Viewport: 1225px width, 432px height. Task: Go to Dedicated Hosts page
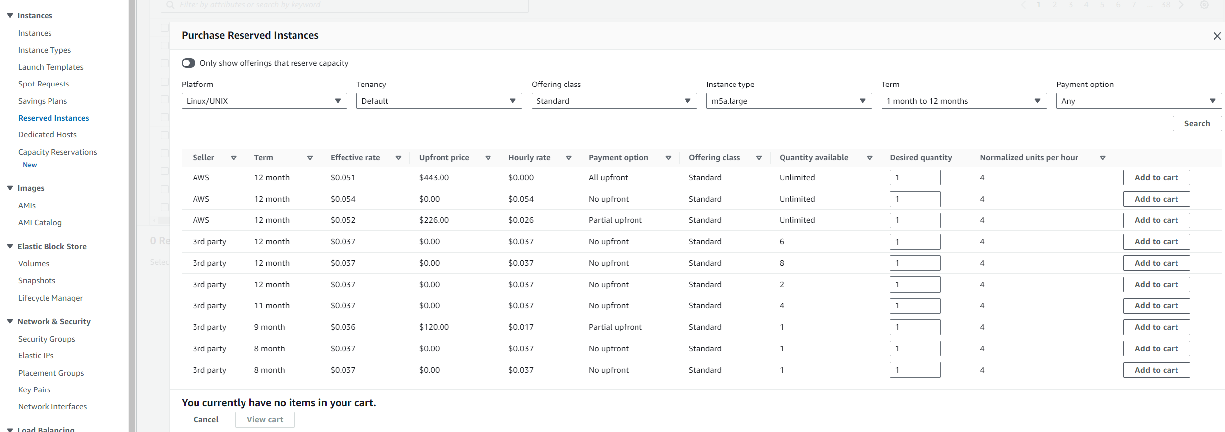coord(48,134)
